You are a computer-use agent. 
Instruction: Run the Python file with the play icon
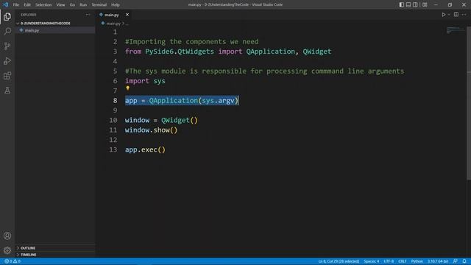(443, 15)
